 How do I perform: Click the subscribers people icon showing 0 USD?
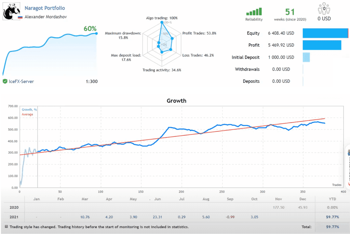pos(323,9)
